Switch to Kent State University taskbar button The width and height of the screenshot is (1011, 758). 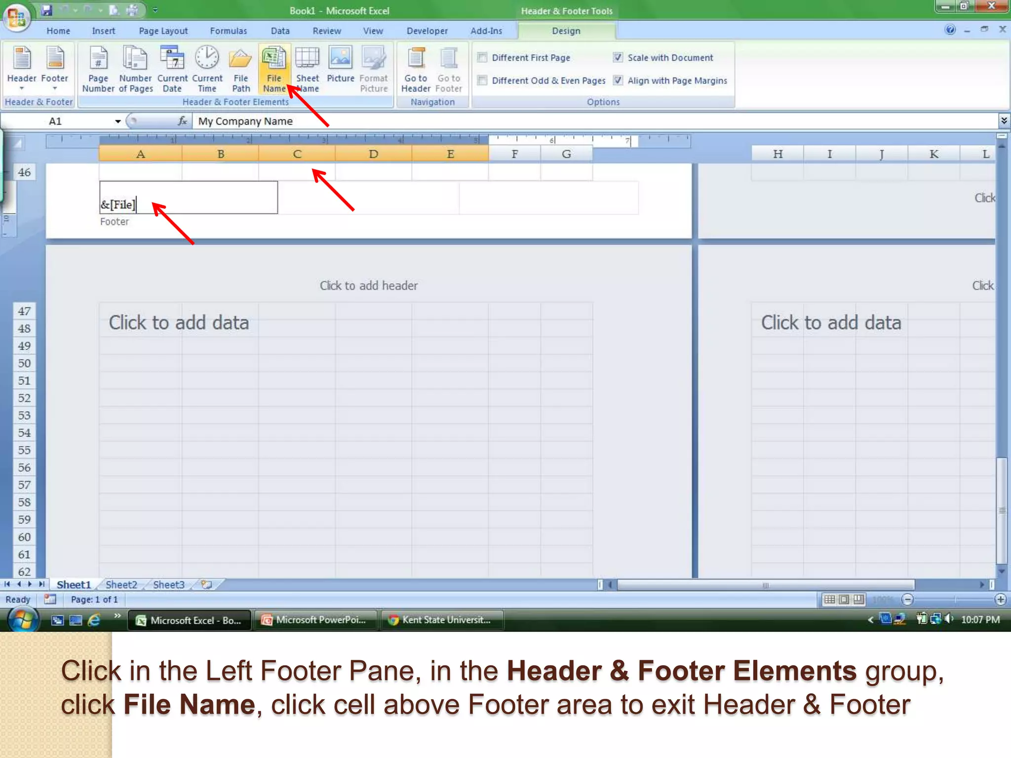pos(441,620)
